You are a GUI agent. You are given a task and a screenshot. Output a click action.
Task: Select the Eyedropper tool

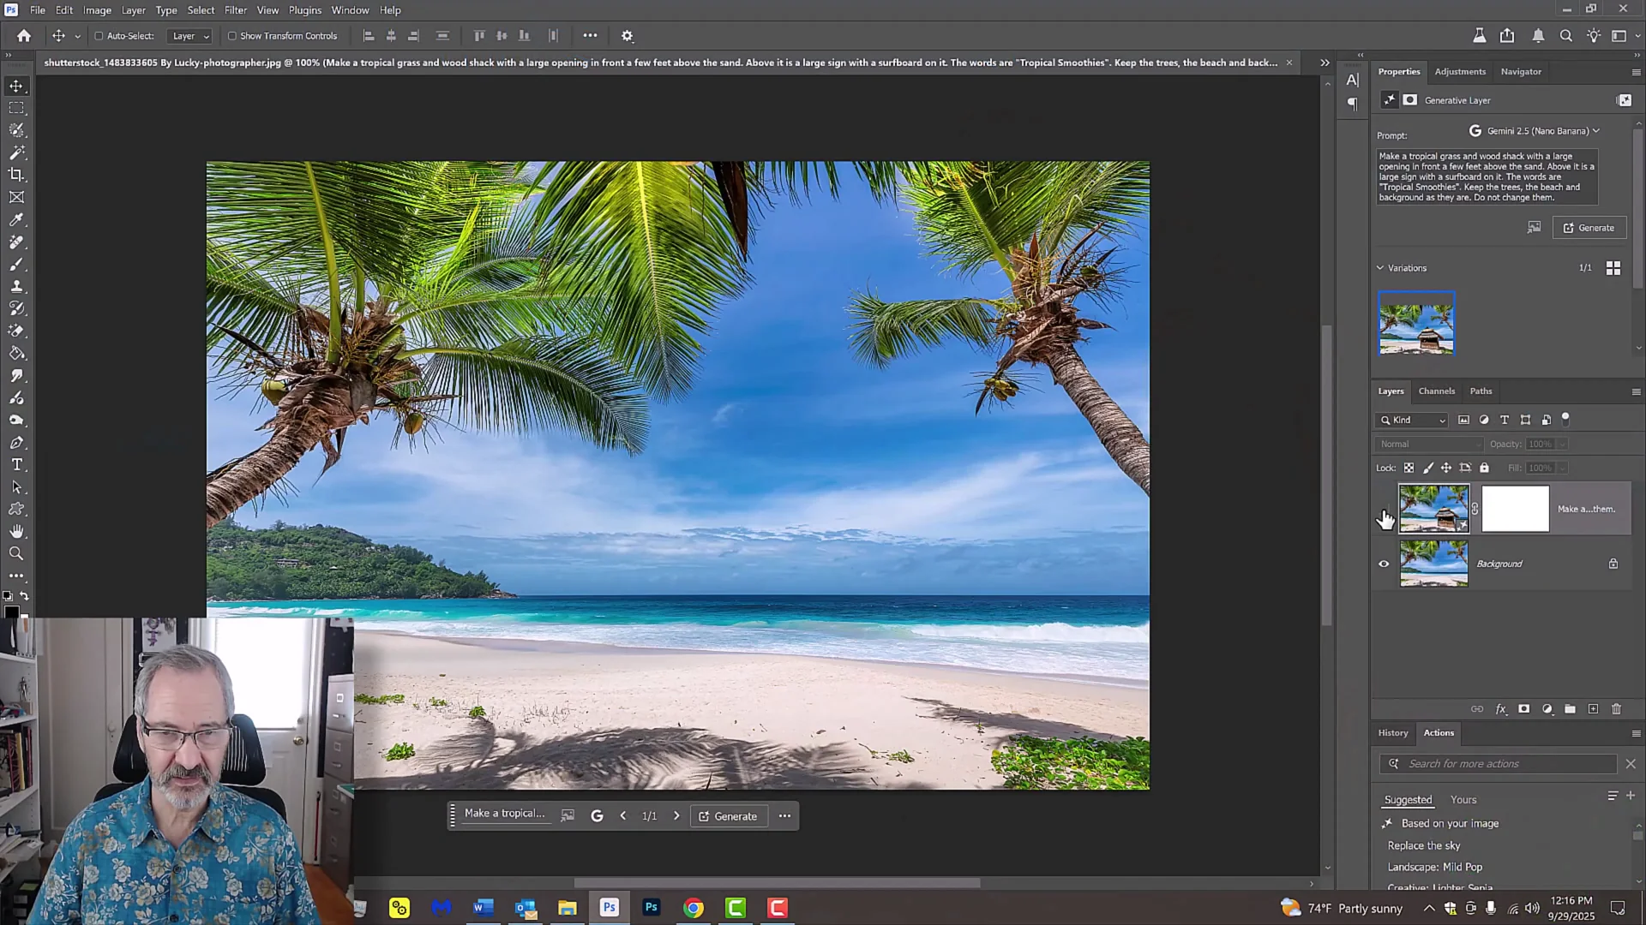pyautogui.click(x=17, y=221)
